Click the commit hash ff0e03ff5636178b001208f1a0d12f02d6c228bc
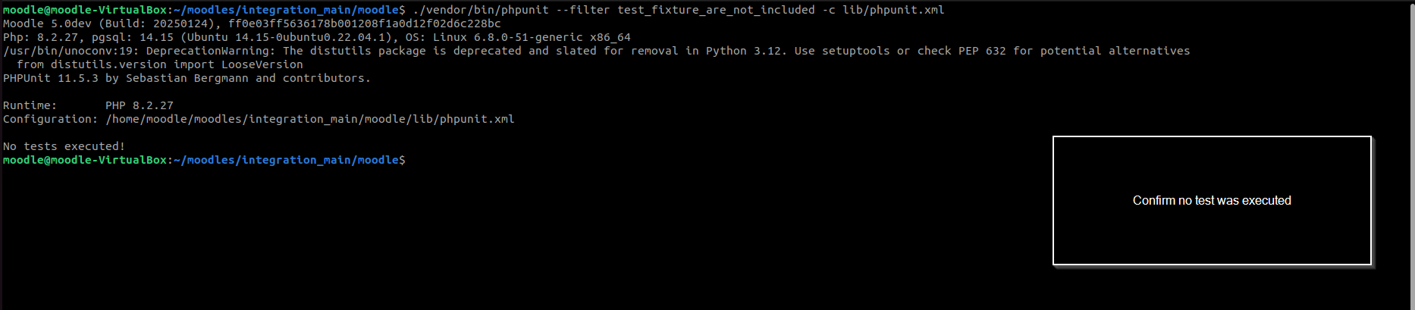The image size is (1415, 310). (365, 23)
